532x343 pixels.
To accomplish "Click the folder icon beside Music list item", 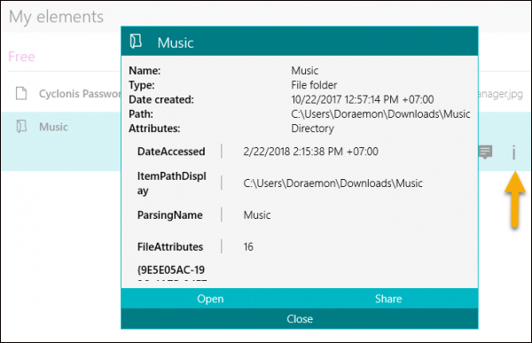I will 21,126.
